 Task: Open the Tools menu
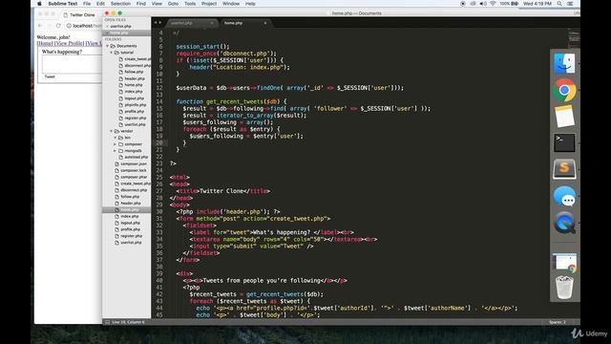190,4
